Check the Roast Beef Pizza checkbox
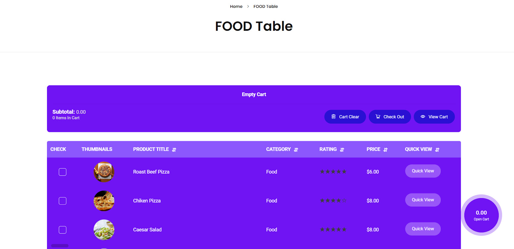This screenshot has width=514, height=249. [x=63, y=172]
